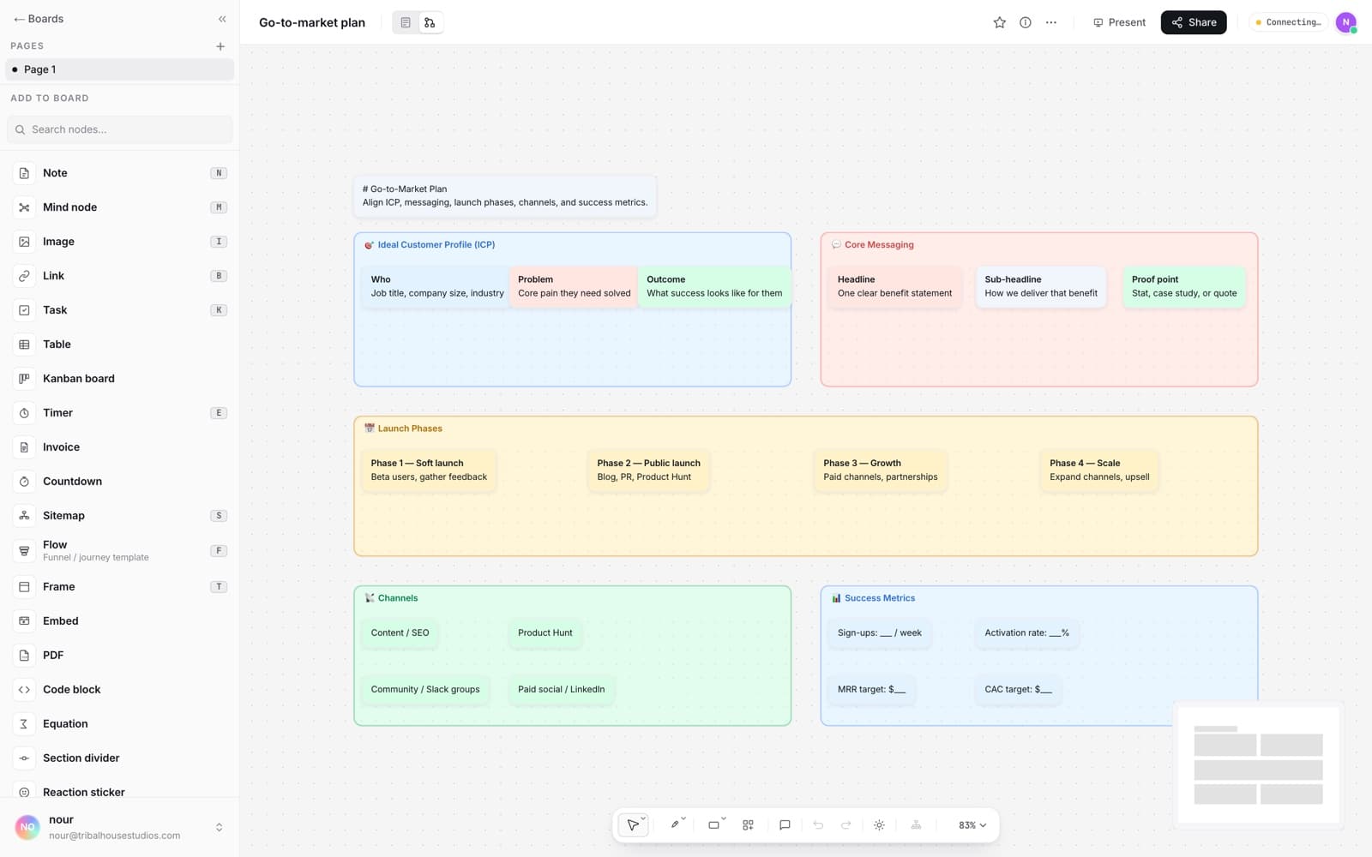Focus the Search nodes field
1372x857 pixels.
tap(119, 129)
